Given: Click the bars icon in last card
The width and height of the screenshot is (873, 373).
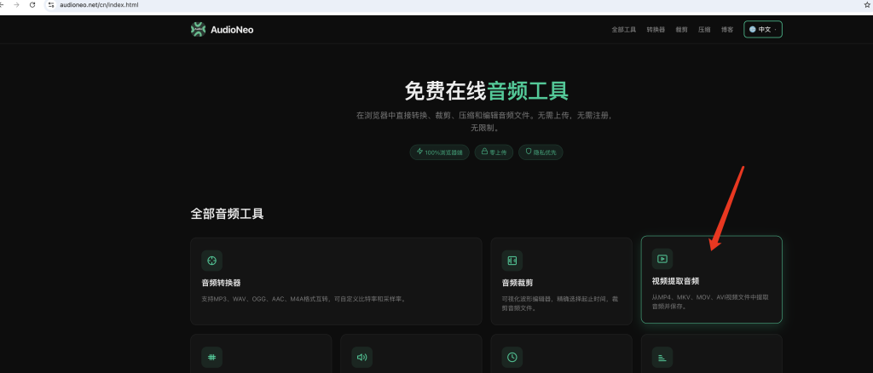Looking at the screenshot, I should [662, 357].
